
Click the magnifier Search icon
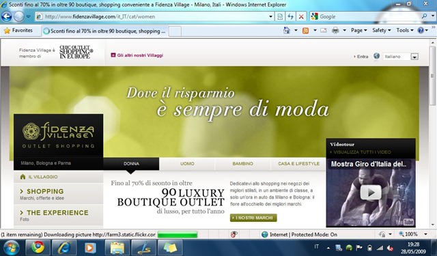click(x=424, y=16)
